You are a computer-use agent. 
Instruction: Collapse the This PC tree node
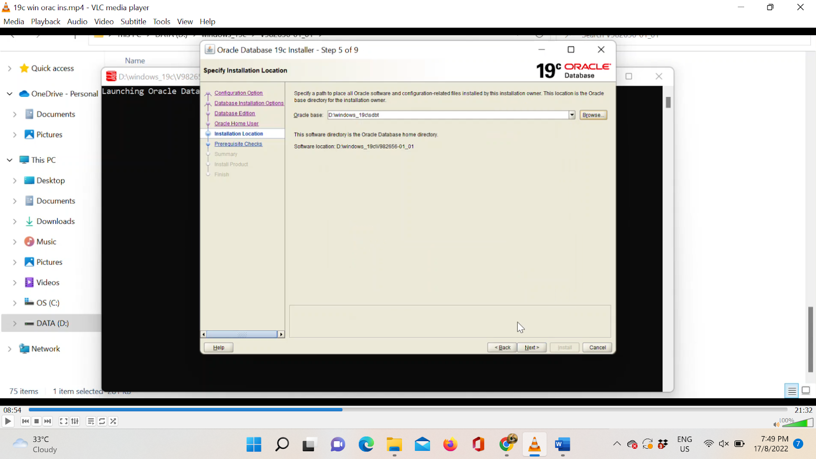click(x=9, y=160)
